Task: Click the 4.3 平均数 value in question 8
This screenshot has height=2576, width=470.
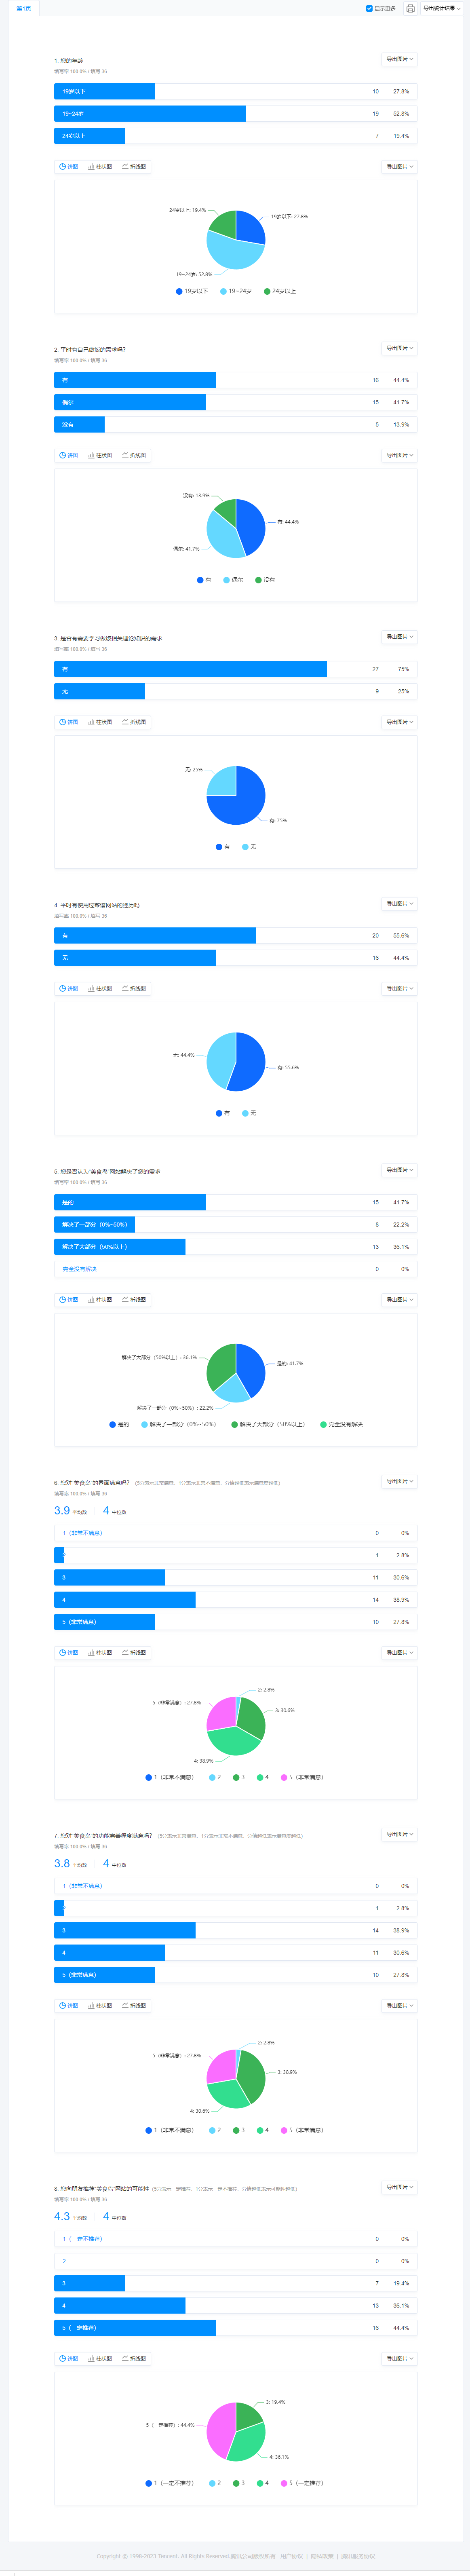Action: pos(62,2217)
